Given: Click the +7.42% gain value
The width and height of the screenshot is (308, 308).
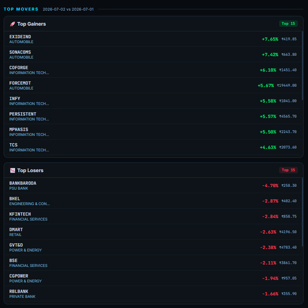Looking at the screenshot, I should 270,55.
